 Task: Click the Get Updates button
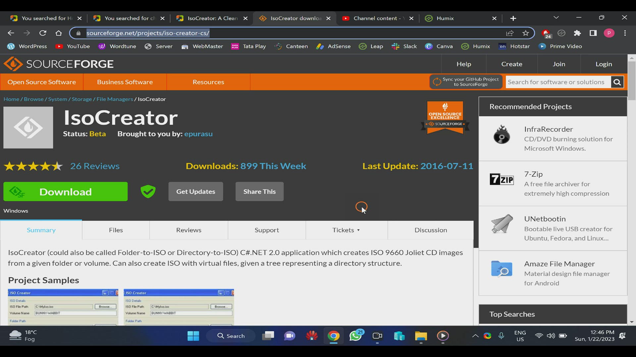click(195, 191)
